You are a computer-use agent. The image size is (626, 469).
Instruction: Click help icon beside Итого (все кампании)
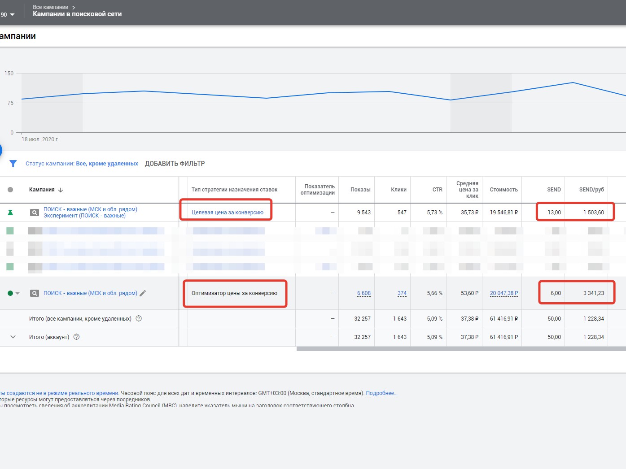click(139, 319)
